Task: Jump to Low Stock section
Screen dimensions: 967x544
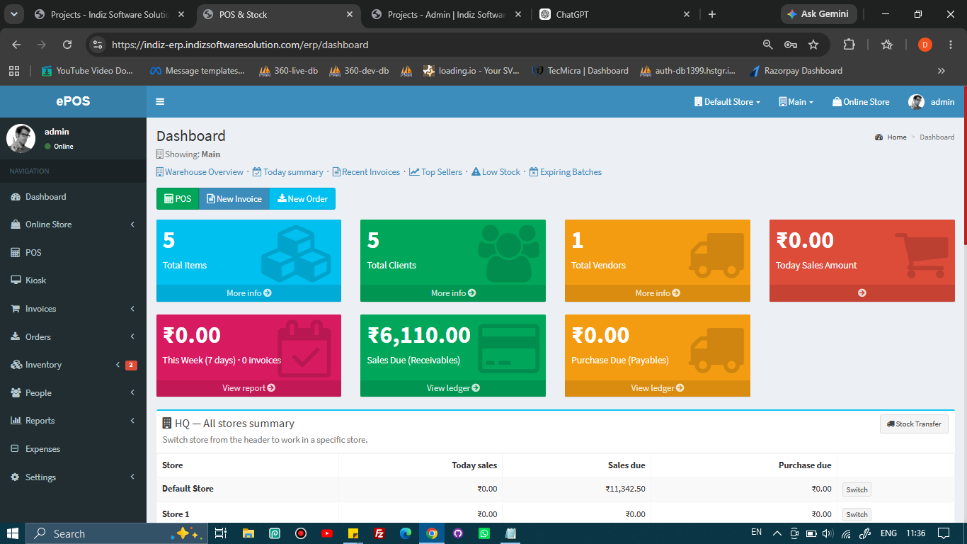Action: pyautogui.click(x=496, y=172)
